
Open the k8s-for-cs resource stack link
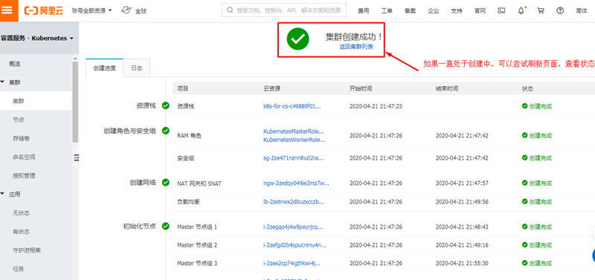pos(292,106)
